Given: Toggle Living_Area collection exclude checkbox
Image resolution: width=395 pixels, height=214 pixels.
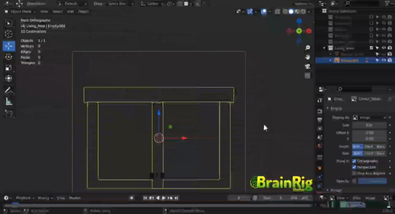Looking at the screenshot, I should click(x=371, y=48).
